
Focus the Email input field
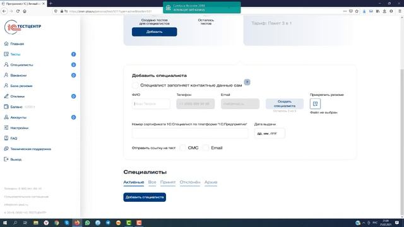coord(240,103)
